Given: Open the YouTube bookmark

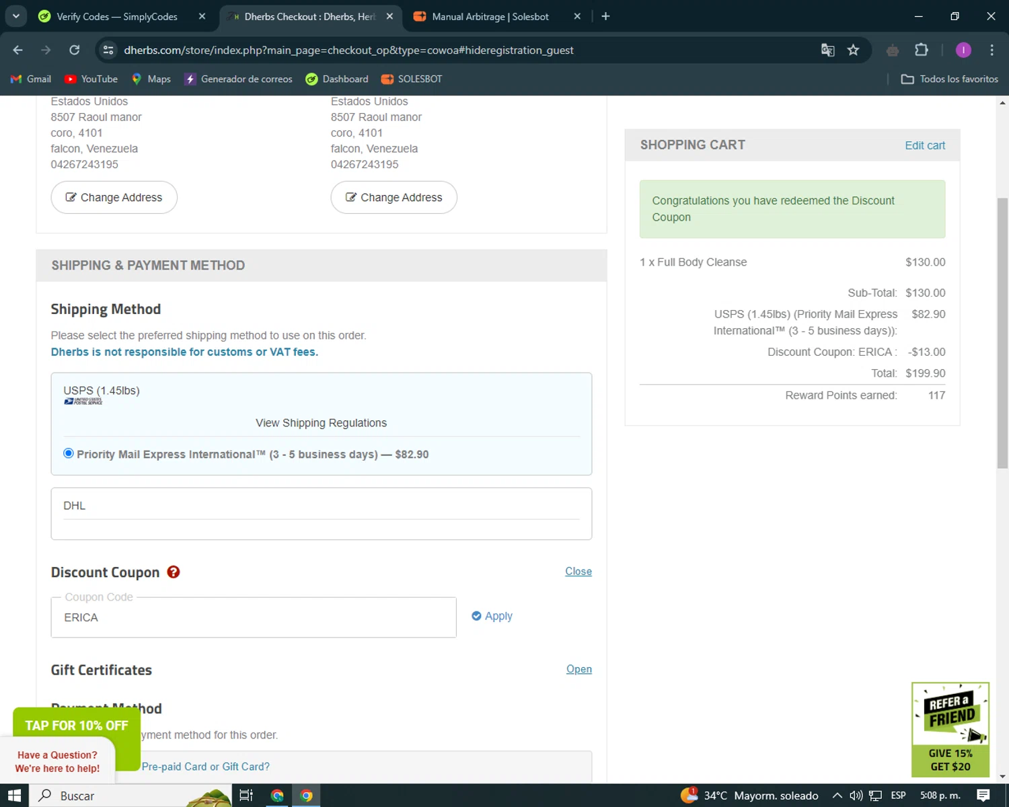Looking at the screenshot, I should (91, 79).
